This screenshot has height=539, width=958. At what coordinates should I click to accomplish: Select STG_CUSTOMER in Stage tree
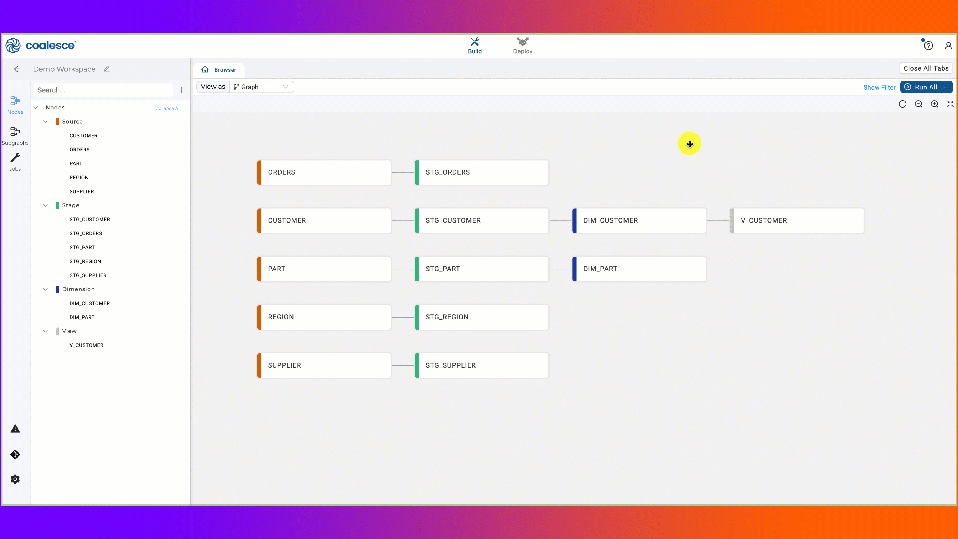click(90, 220)
